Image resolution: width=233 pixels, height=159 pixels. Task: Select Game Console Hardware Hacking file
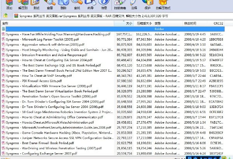113,132
